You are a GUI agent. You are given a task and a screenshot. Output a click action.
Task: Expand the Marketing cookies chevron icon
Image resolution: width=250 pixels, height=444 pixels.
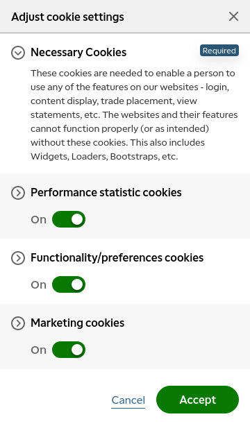pyautogui.click(x=18, y=323)
